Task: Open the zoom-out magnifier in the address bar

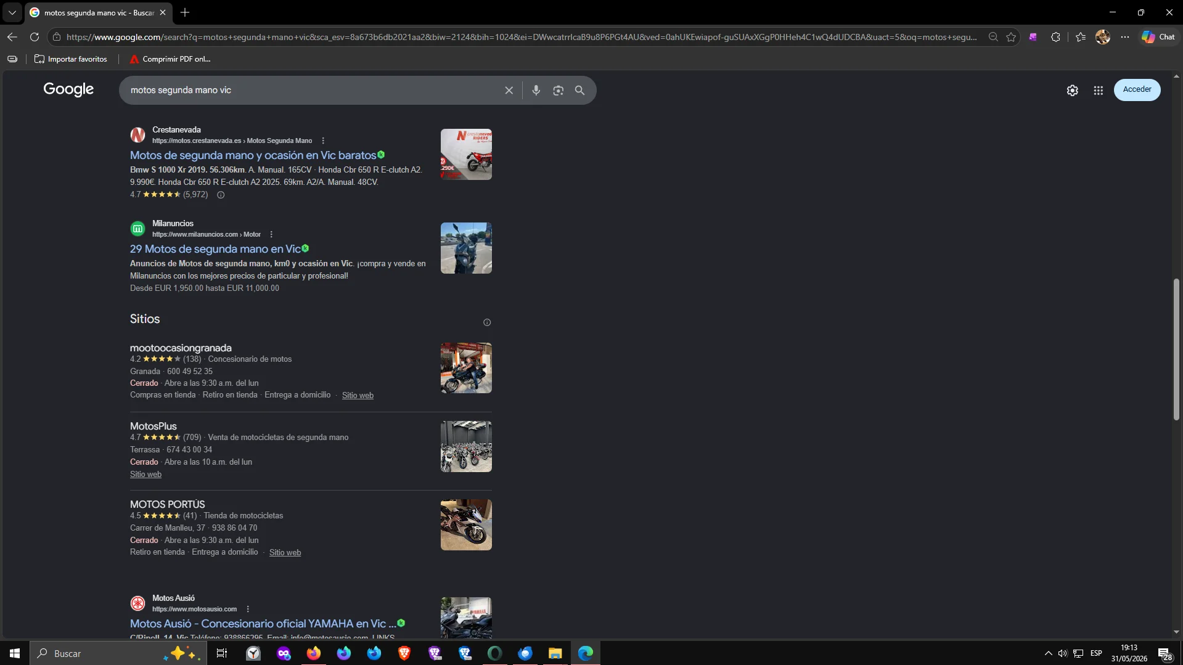Action: pos(993,37)
